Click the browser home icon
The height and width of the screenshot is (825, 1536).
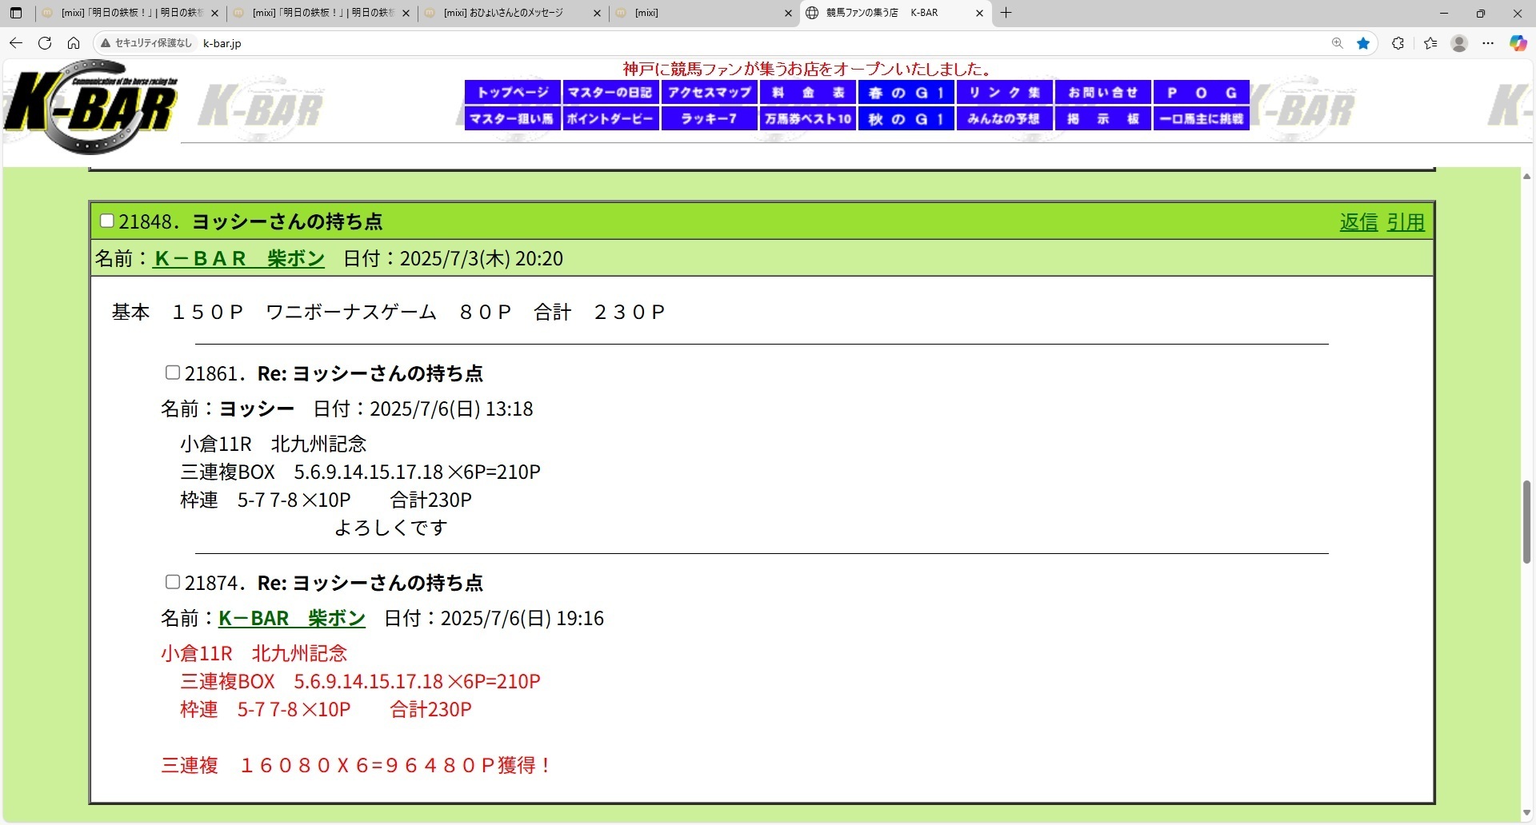pos(74,43)
